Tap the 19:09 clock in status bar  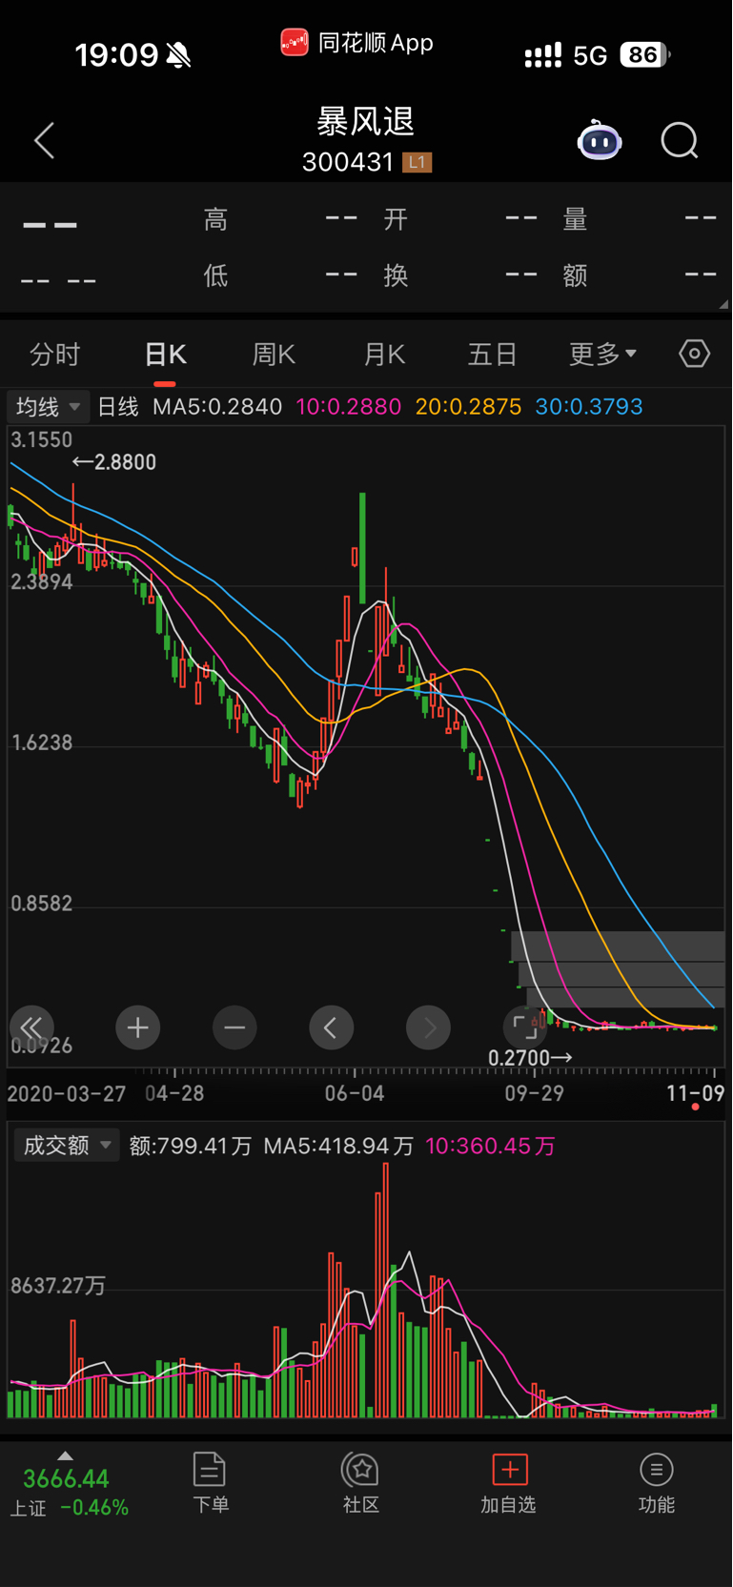pos(116,54)
